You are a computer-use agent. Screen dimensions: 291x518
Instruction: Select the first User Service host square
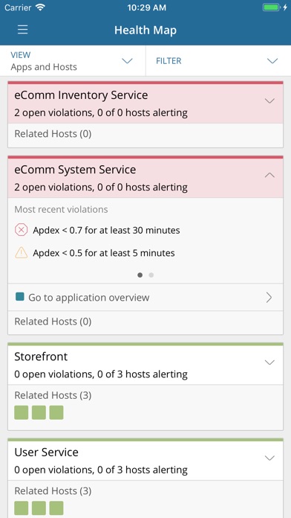point(21,508)
